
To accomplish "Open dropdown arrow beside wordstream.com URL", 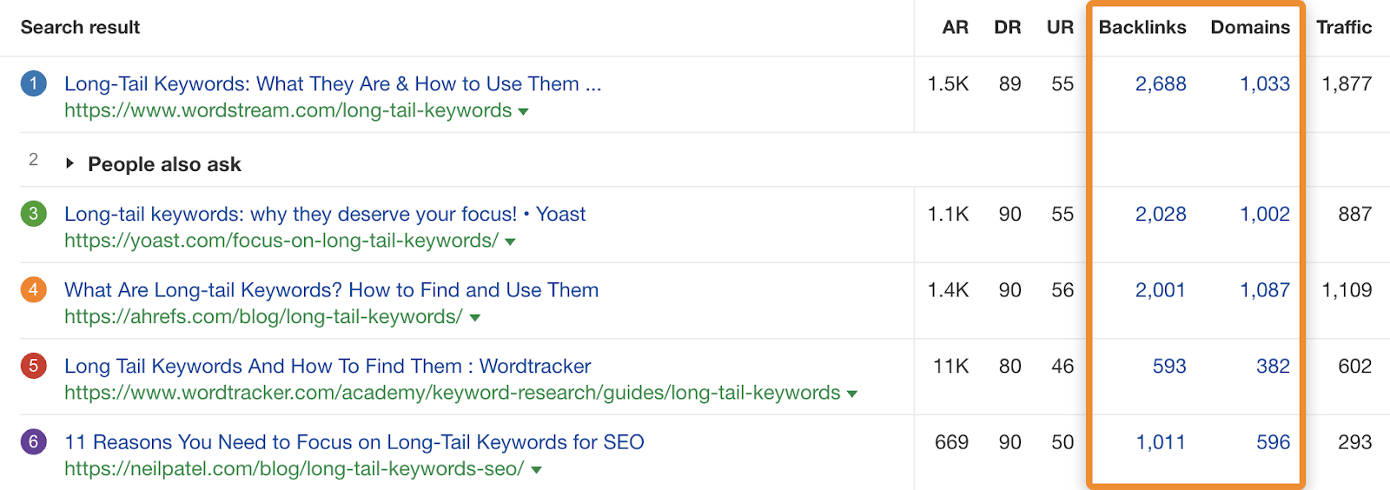I will click(x=523, y=112).
